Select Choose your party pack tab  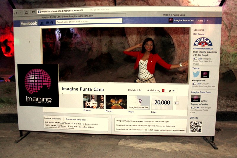(76, 119)
